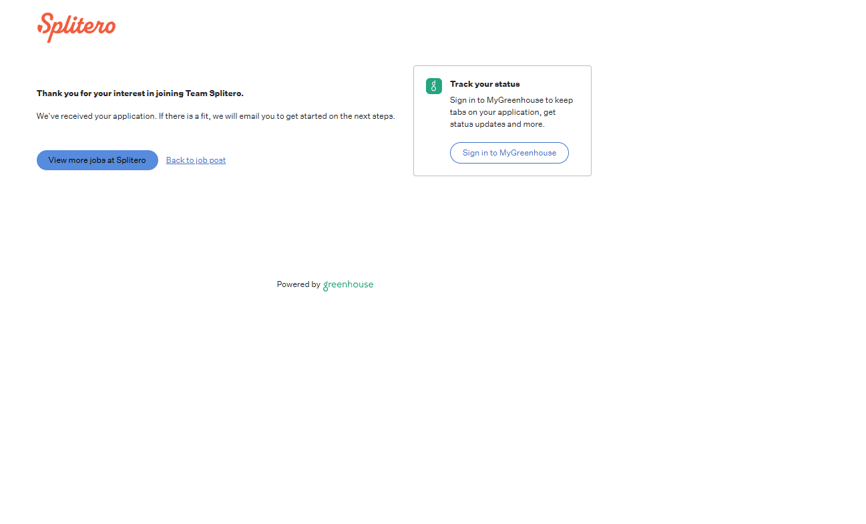Click the greenhouse wordmark logo in footer
This screenshot has height=524, width=866.
pyautogui.click(x=348, y=285)
